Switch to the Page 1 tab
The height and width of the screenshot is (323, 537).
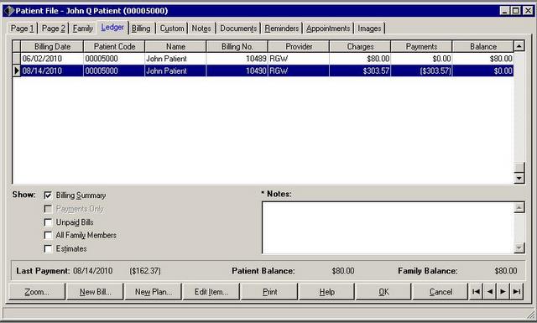23,29
